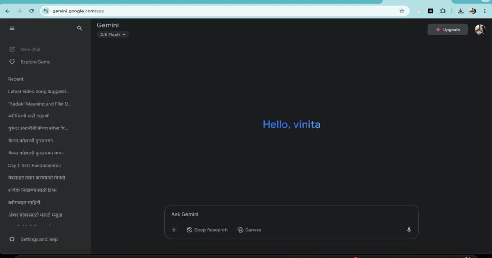The height and width of the screenshot is (258, 492).
Task: Open the Extensions puzzle piece icon
Action: [x=443, y=11]
